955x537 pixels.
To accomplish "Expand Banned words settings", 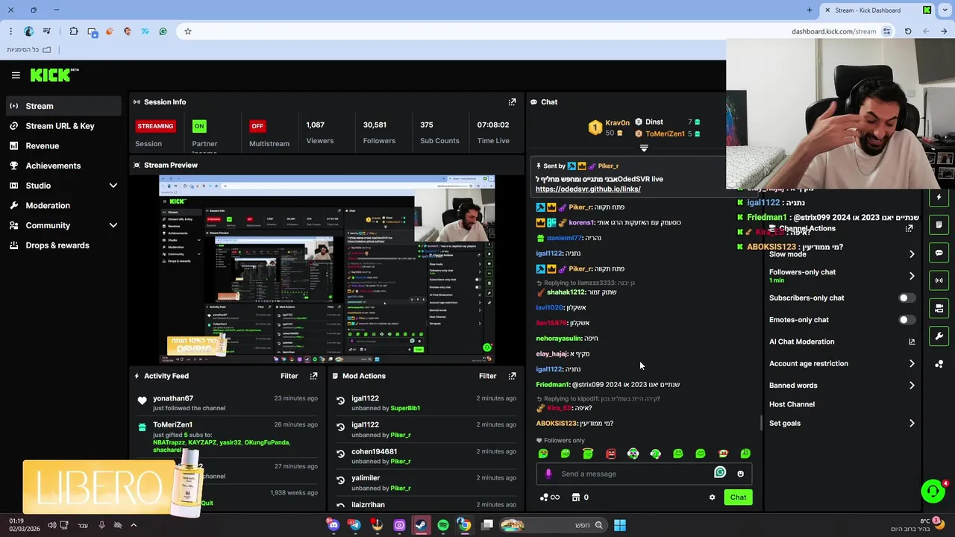I will [x=912, y=386].
